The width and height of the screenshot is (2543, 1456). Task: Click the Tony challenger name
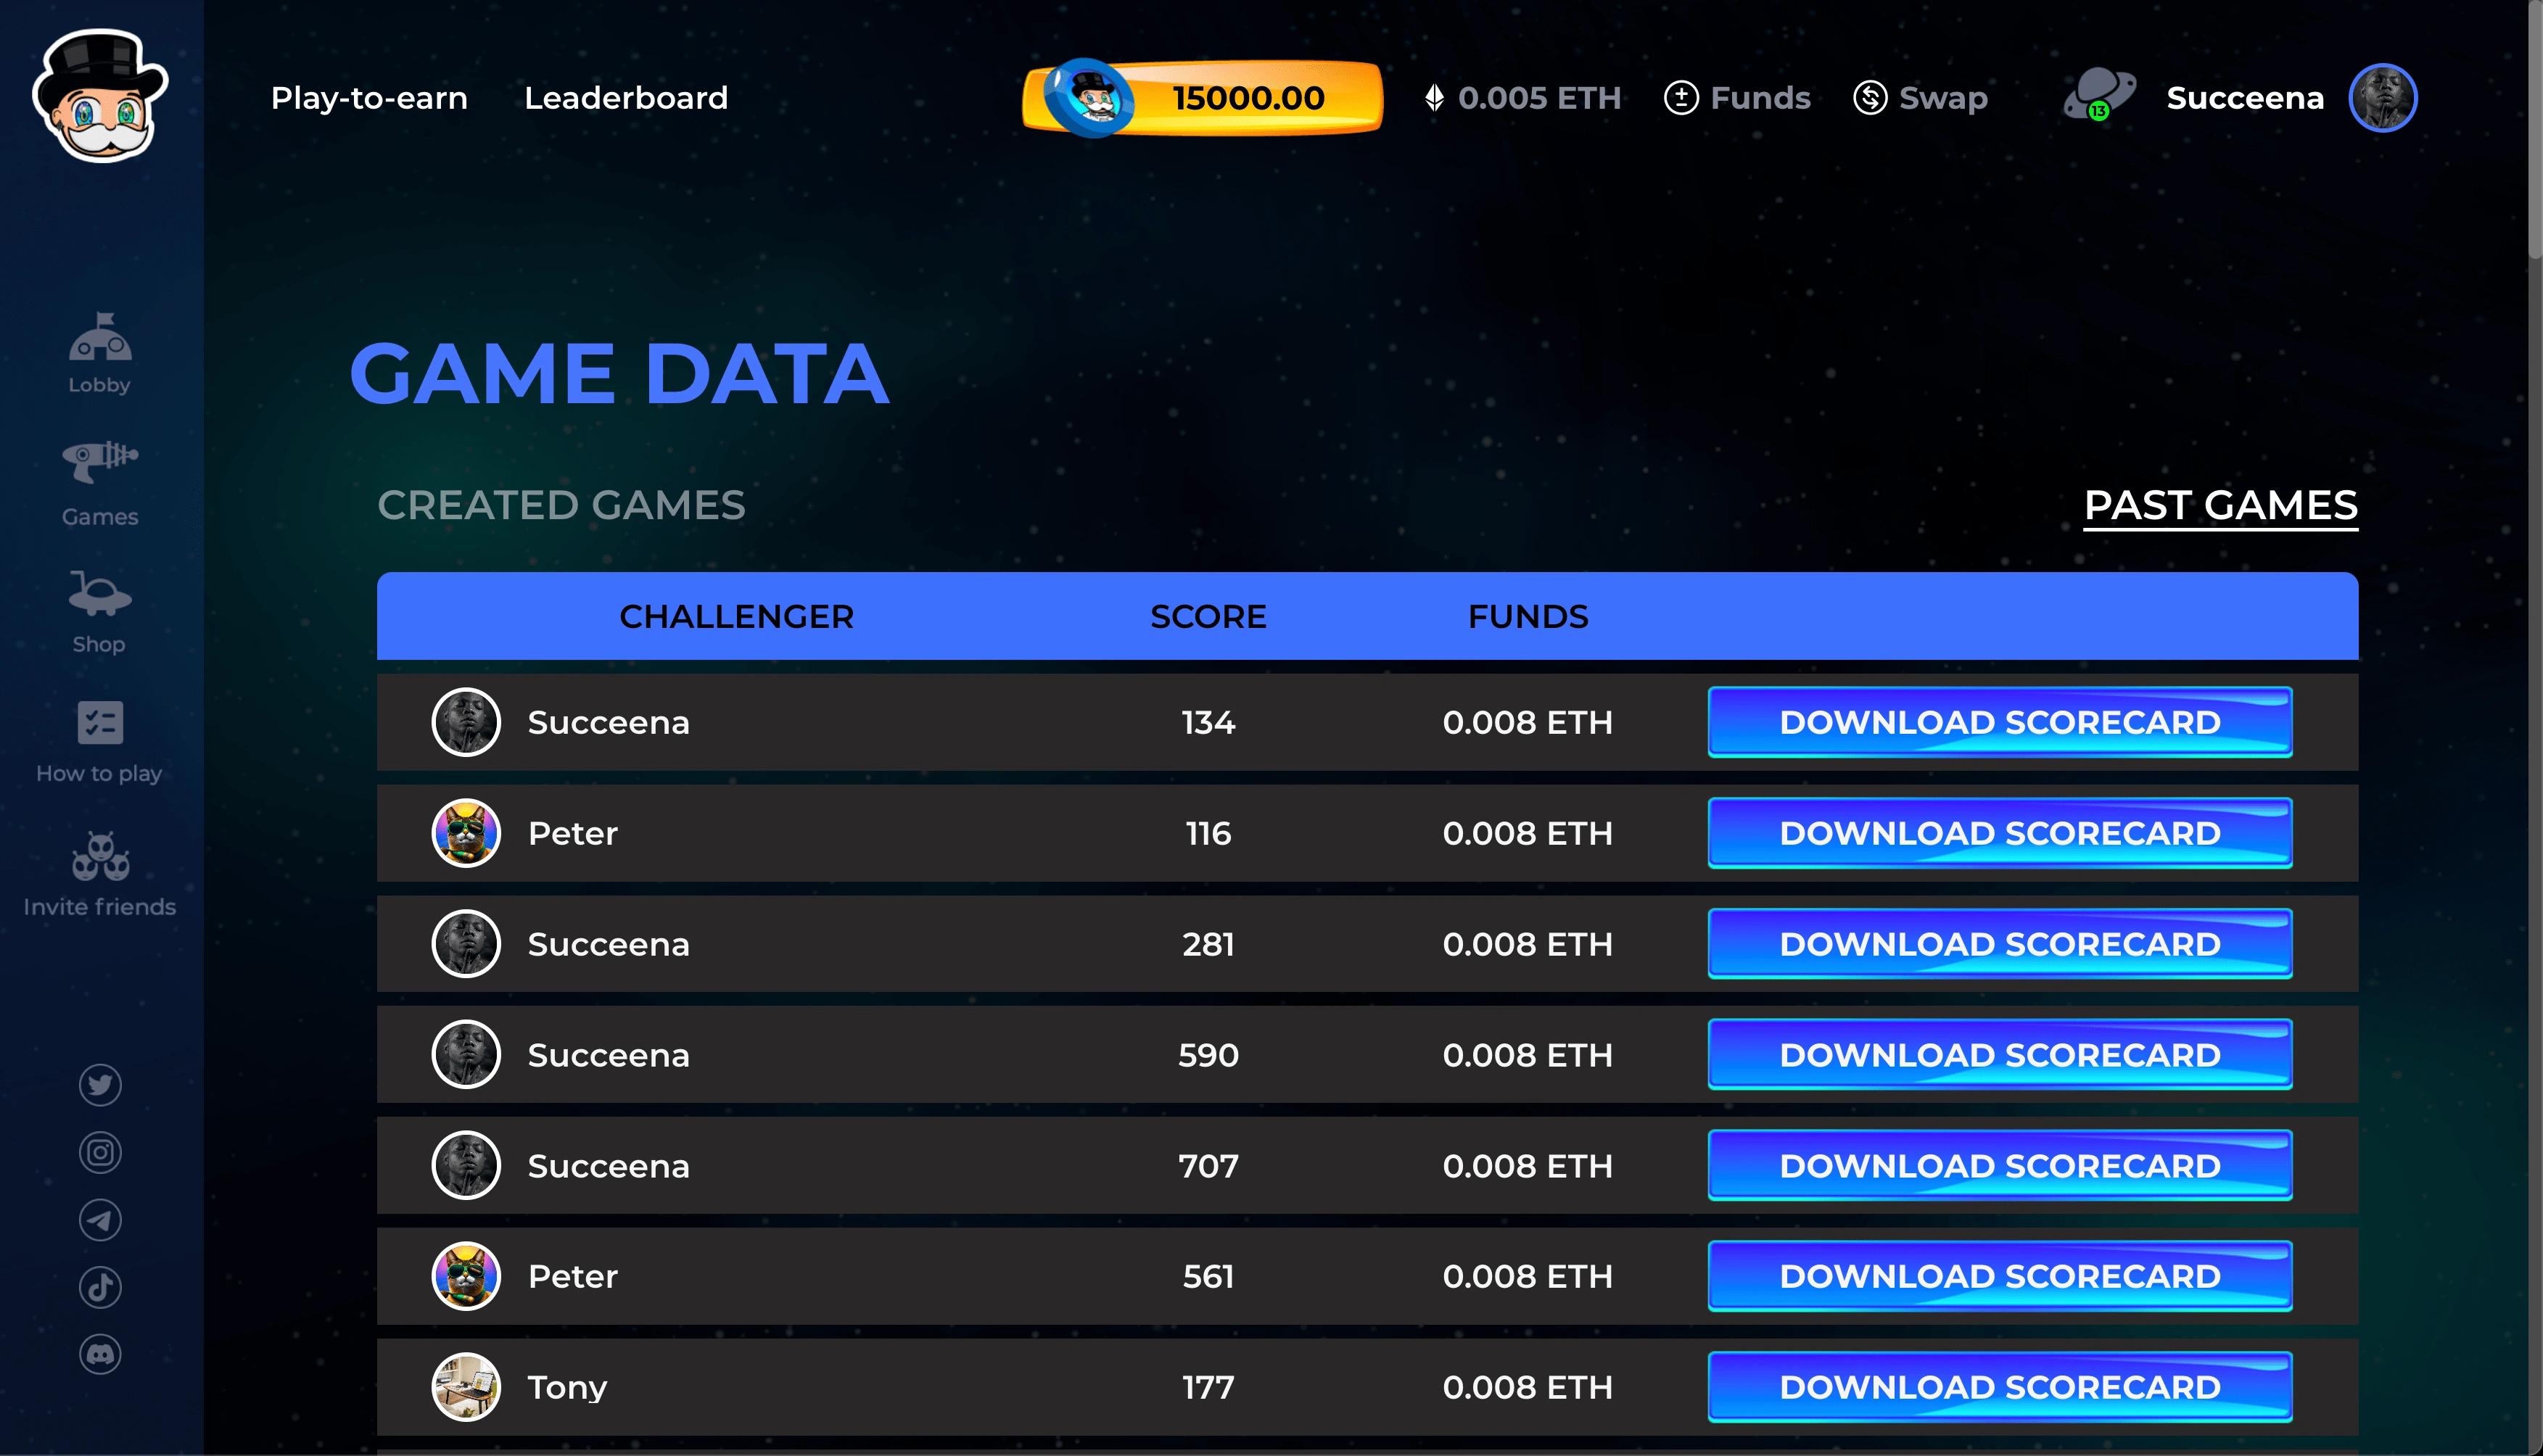tap(567, 1388)
